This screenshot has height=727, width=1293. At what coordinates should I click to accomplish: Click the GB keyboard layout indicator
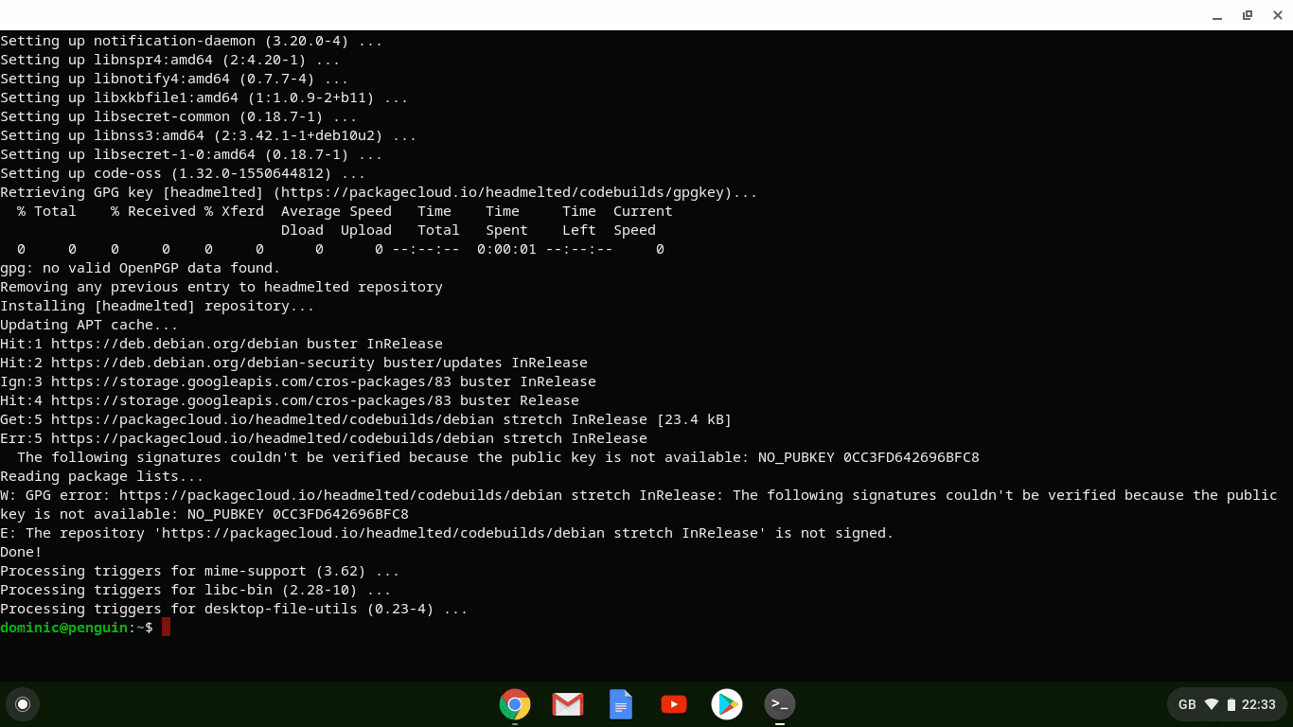click(1186, 704)
